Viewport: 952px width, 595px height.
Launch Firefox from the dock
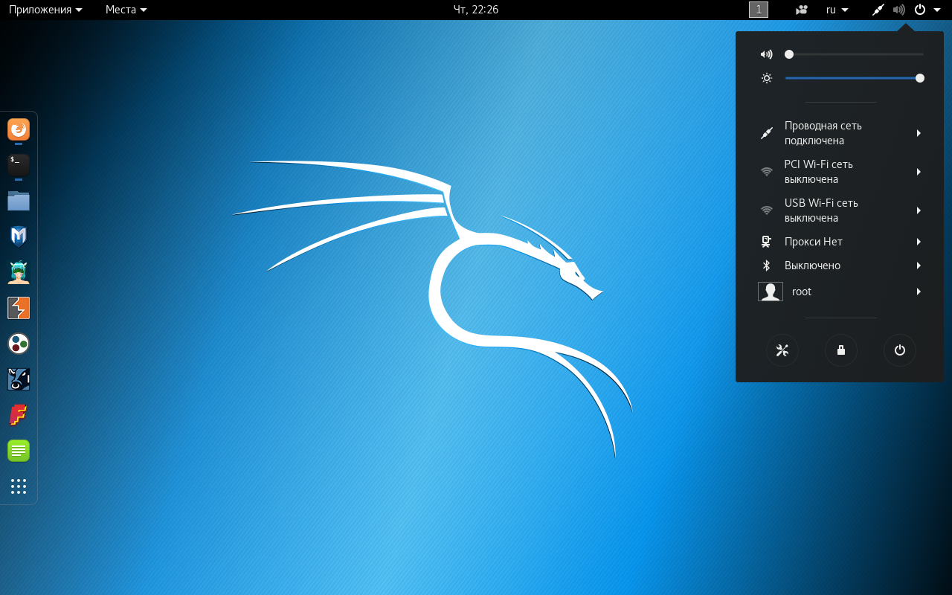[19, 129]
